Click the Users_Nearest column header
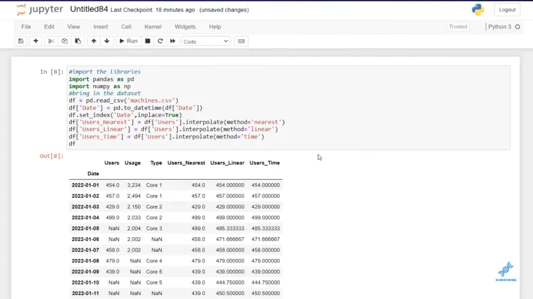This screenshot has height=299, width=533. click(x=187, y=162)
